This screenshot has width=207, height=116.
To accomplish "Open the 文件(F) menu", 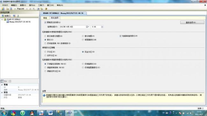I will (5, 5).
